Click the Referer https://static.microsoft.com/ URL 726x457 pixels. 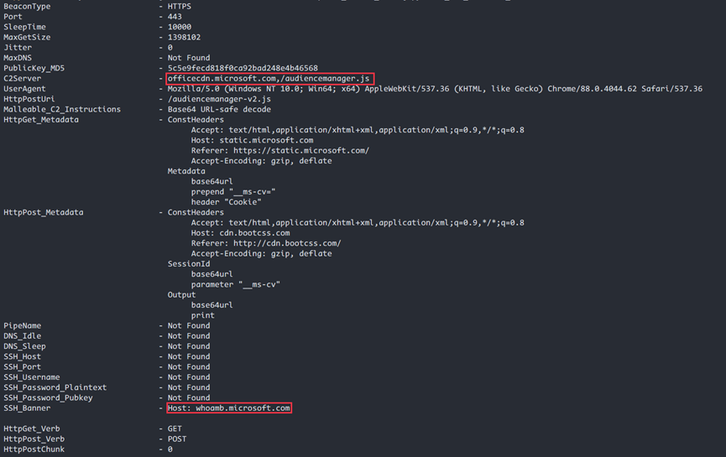point(301,150)
